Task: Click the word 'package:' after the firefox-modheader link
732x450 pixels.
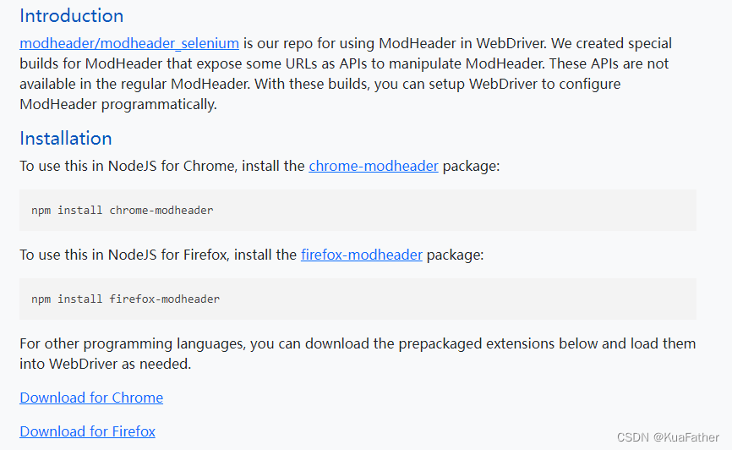Action: tap(455, 255)
